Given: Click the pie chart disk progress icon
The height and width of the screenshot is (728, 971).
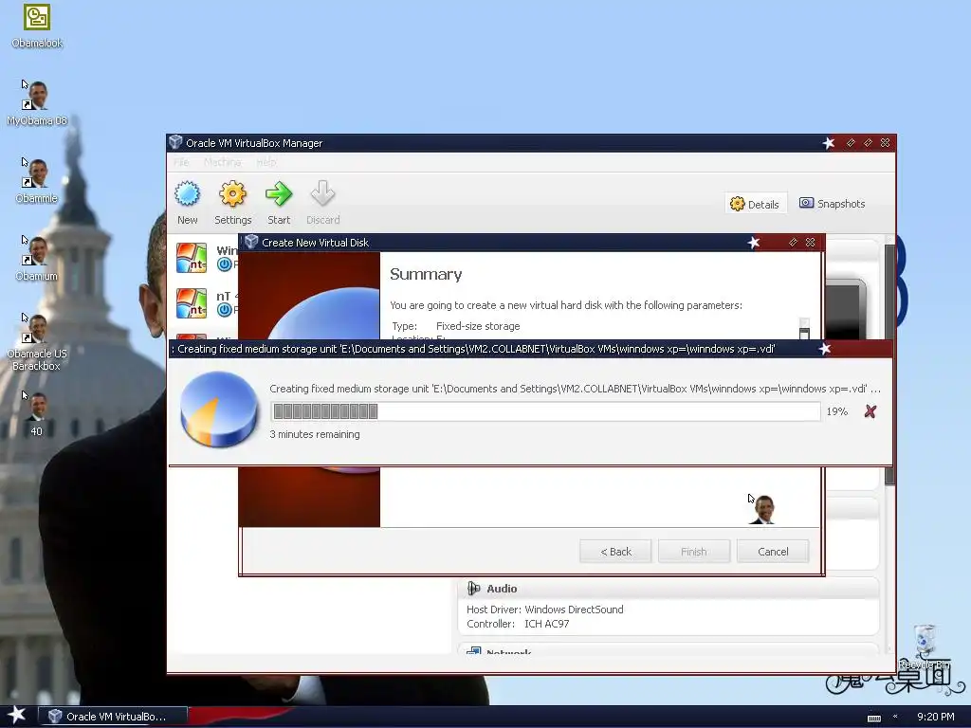Looking at the screenshot, I should [x=219, y=409].
